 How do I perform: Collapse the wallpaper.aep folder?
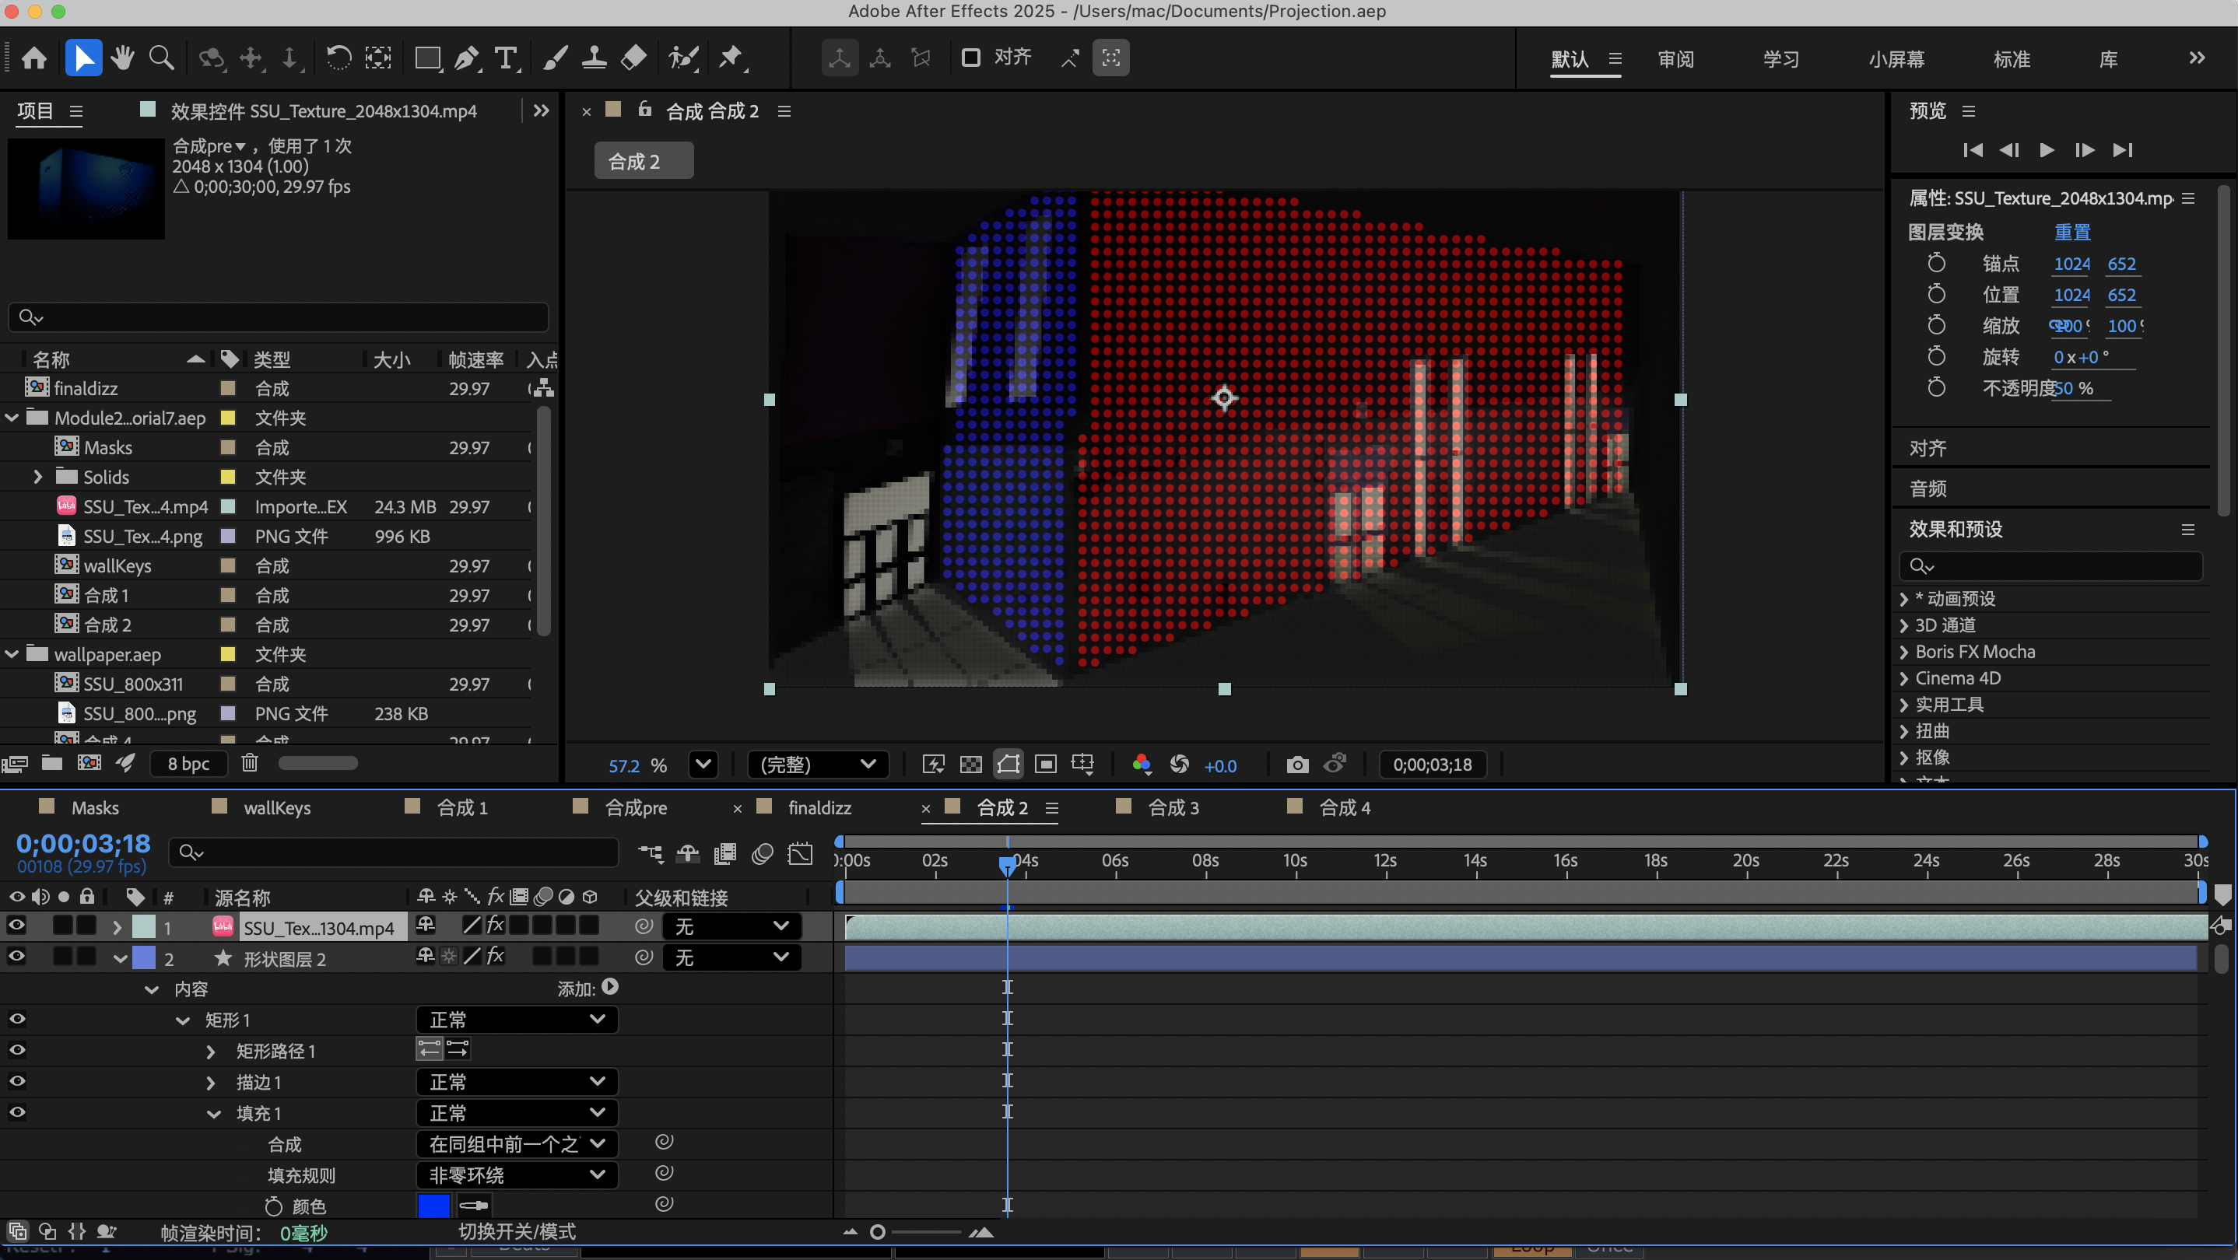point(12,654)
